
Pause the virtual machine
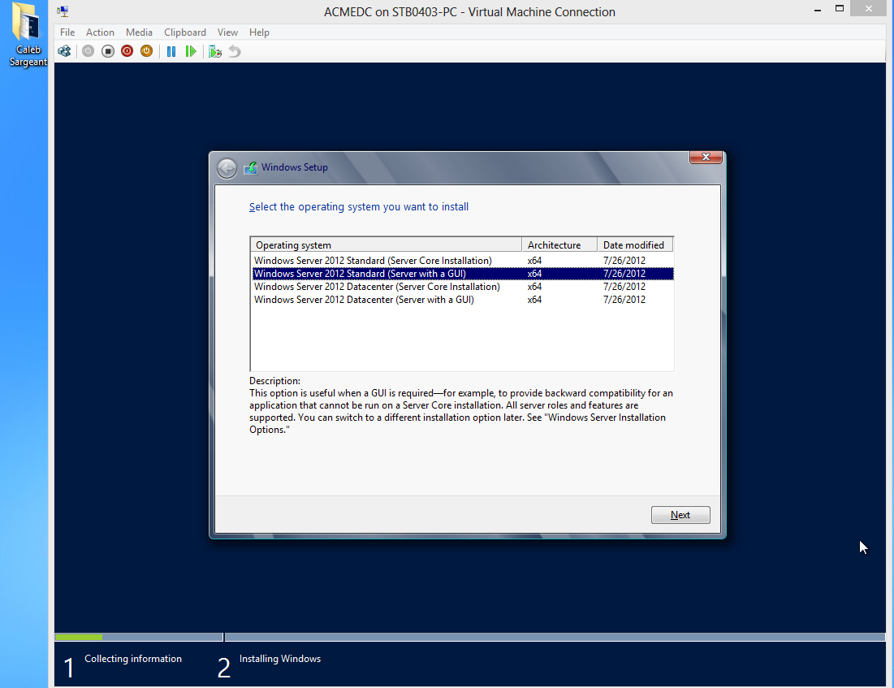click(171, 51)
